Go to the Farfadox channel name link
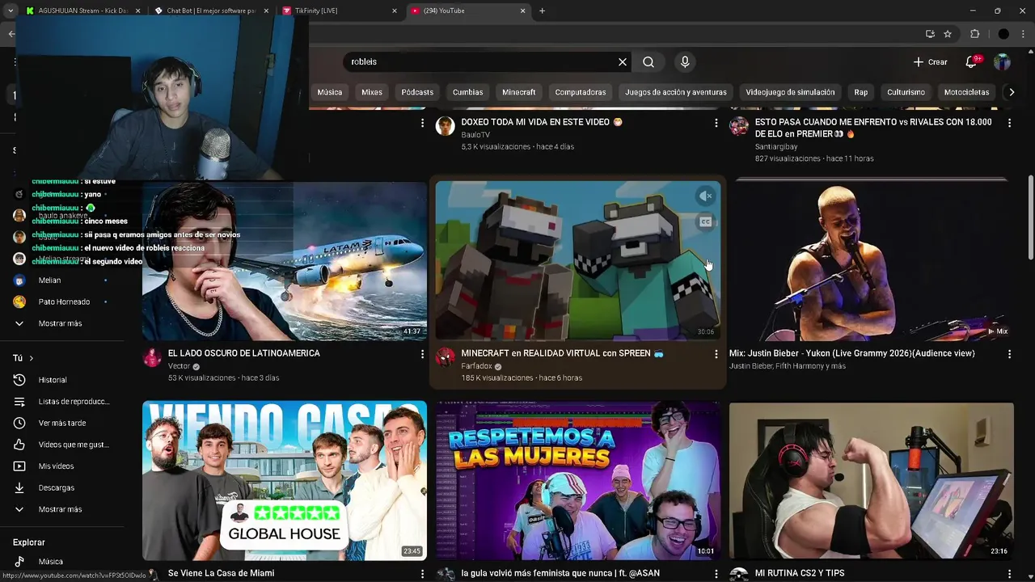The height and width of the screenshot is (582, 1035). (476, 366)
